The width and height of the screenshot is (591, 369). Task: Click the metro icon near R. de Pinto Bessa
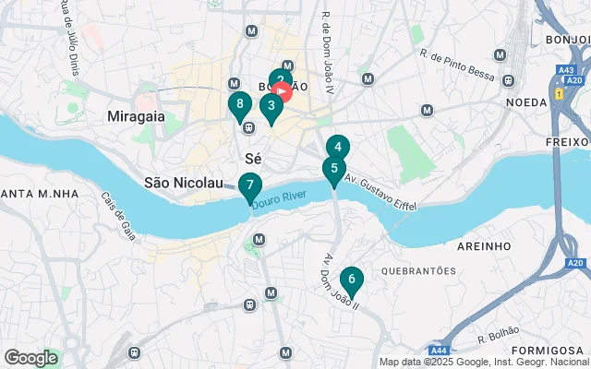(x=500, y=55)
